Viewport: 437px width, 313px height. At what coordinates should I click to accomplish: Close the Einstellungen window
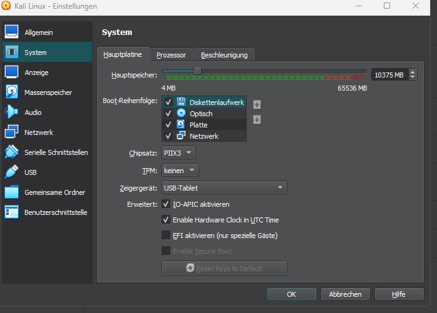coord(416,6)
